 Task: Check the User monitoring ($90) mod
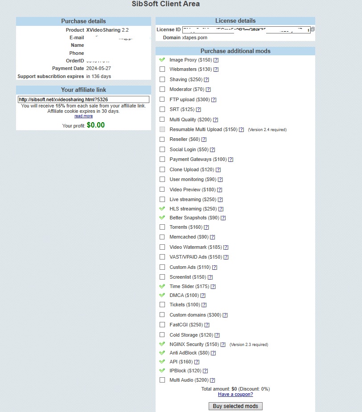click(162, 179)
